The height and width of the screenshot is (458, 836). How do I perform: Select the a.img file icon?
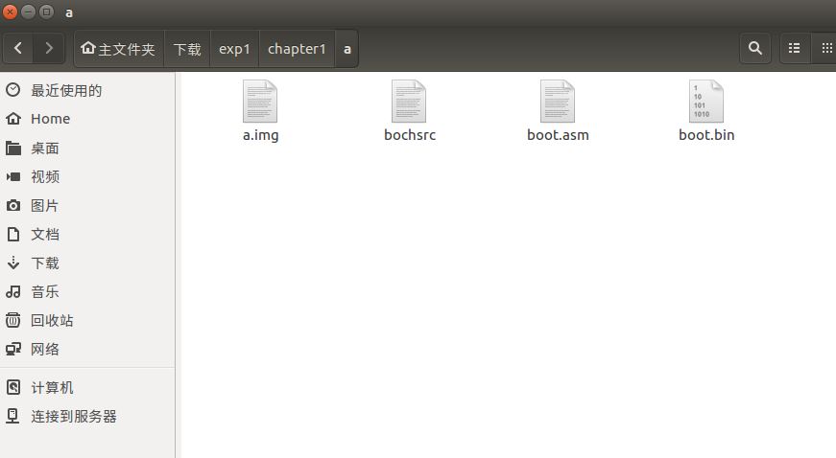[x=260, y=101]
